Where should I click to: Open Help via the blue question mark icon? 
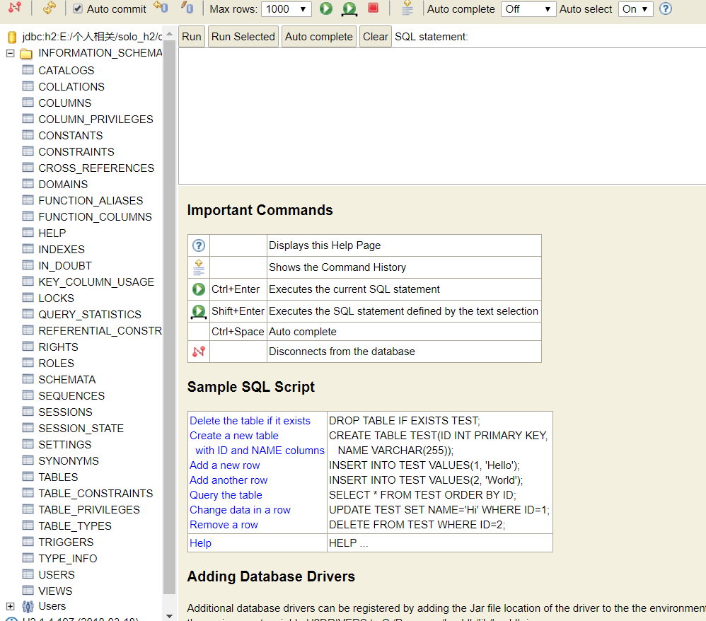[665, 8]
